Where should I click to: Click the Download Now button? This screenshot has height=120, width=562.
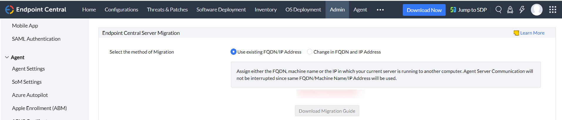pyautogui.click(x=424, y=10)
